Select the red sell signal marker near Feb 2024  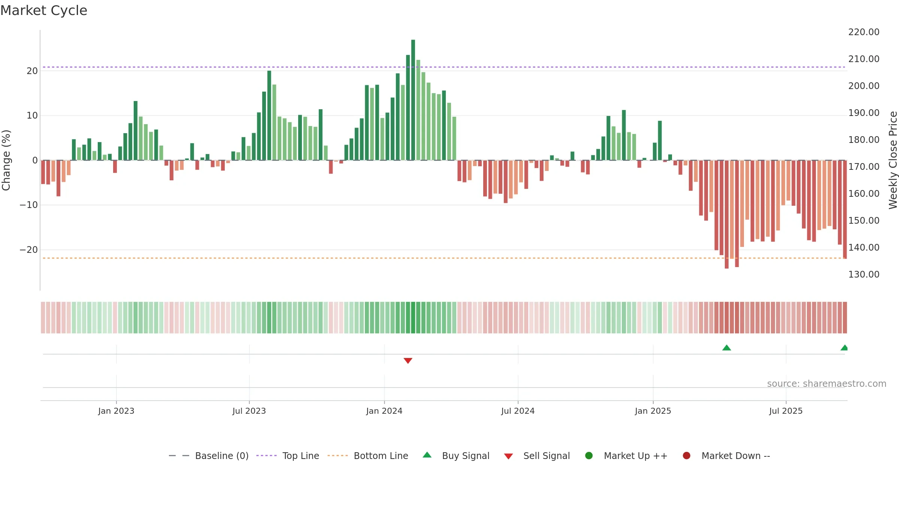click(x=408, y=361)
